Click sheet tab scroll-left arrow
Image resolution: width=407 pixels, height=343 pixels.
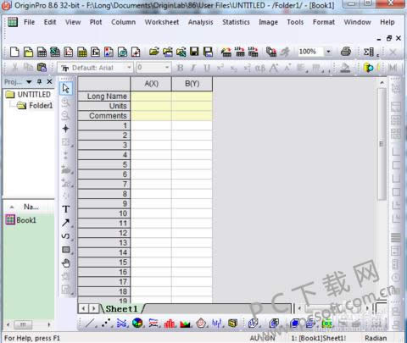pos(83,308)
